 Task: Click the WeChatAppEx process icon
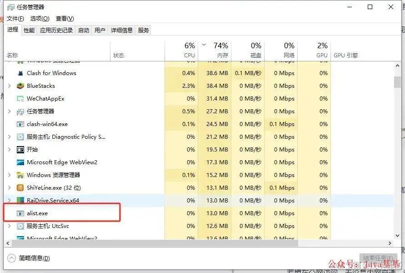tap(20, 98)
